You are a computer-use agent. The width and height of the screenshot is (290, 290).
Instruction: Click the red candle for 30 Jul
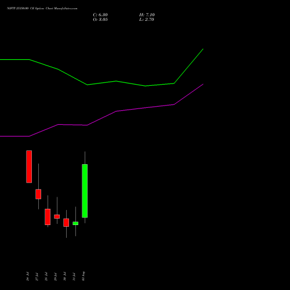[x=66, y=223]
